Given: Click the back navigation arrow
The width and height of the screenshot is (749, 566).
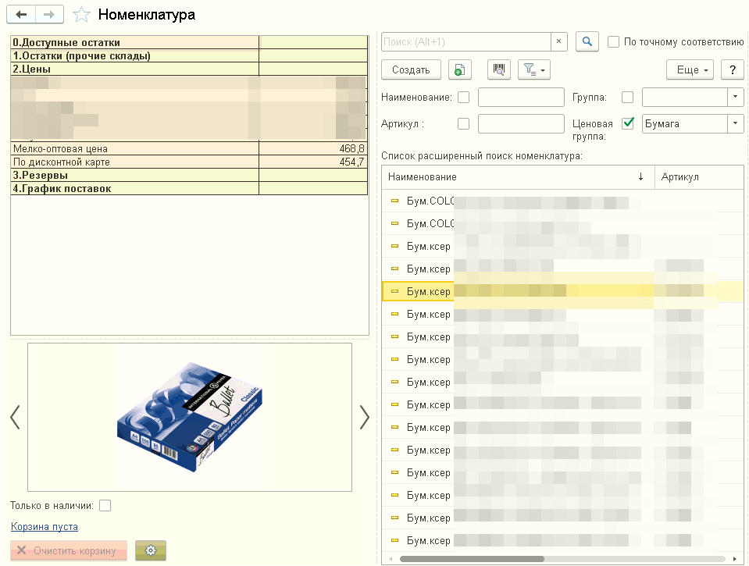Looking at the screenshot, I should point(21,15).
